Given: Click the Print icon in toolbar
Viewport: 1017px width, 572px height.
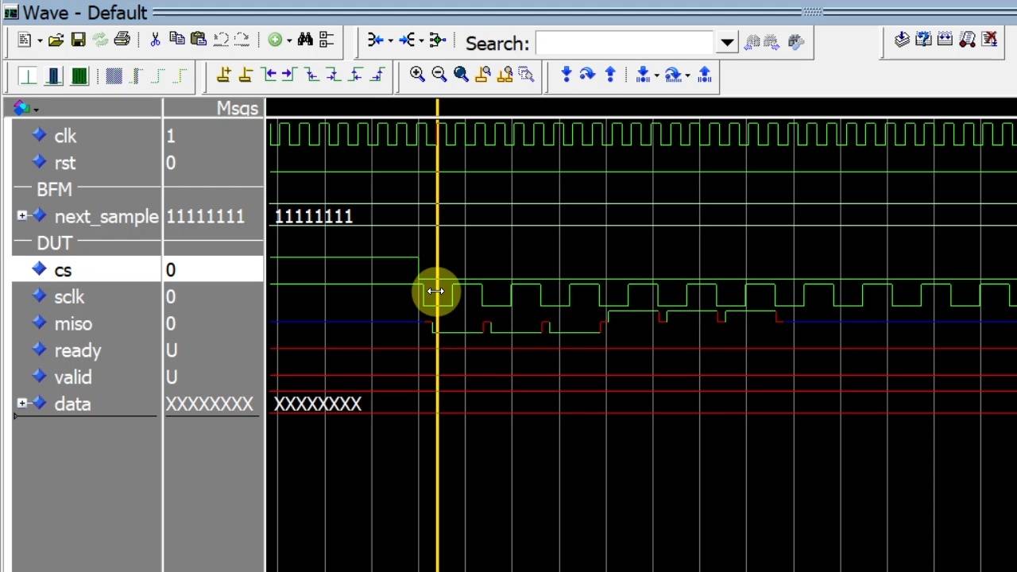Looking at the screenshot, I should pyautogui.click(x=122, y=39).
